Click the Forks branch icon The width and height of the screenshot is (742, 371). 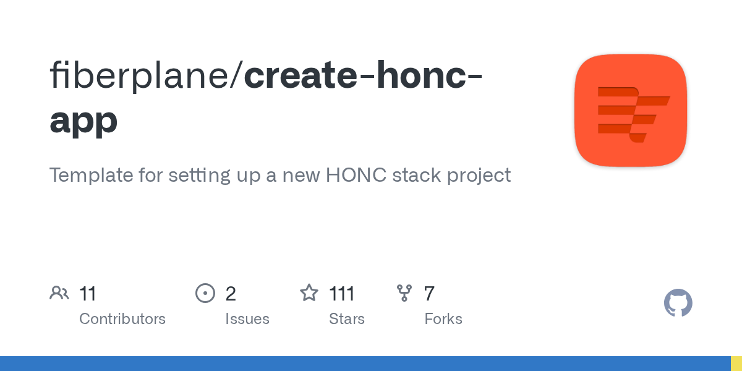pos(404,292)
